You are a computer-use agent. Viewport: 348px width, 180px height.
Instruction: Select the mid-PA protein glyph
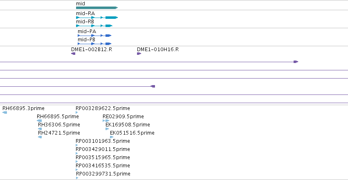click(x=94, y=36)
